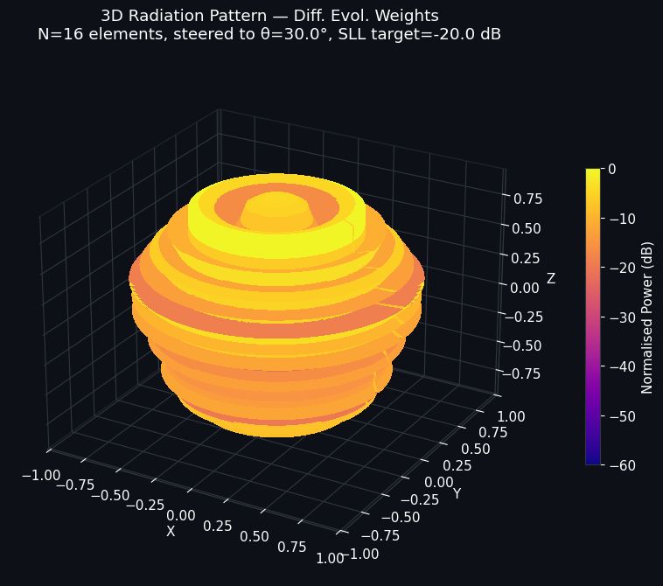Click the Y axis label

point(457,494)
